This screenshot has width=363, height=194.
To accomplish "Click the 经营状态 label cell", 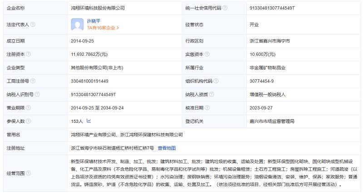I will tap(214, 24).
